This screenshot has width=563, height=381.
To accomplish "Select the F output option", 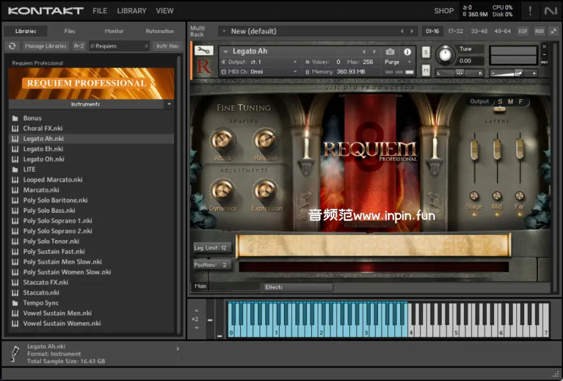I will 521,102.
